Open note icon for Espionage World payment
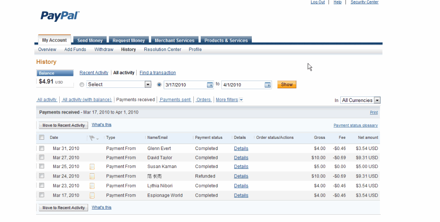Image resolution: width=440 pixels, height=222 pixels. tap(92, 195)
